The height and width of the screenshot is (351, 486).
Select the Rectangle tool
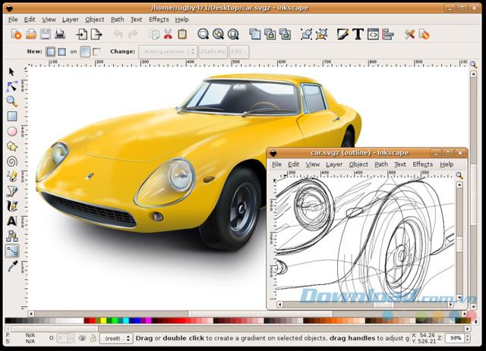point(12,117)
